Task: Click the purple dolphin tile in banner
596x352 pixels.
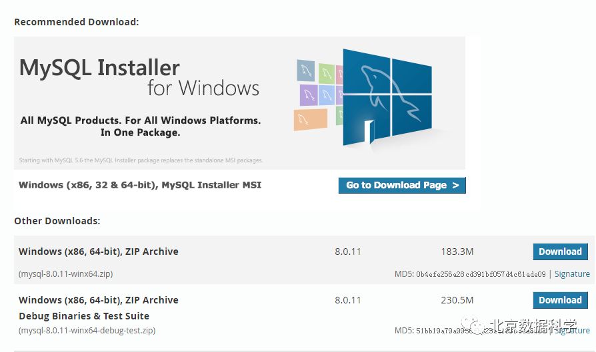Action: pos(308,94)
